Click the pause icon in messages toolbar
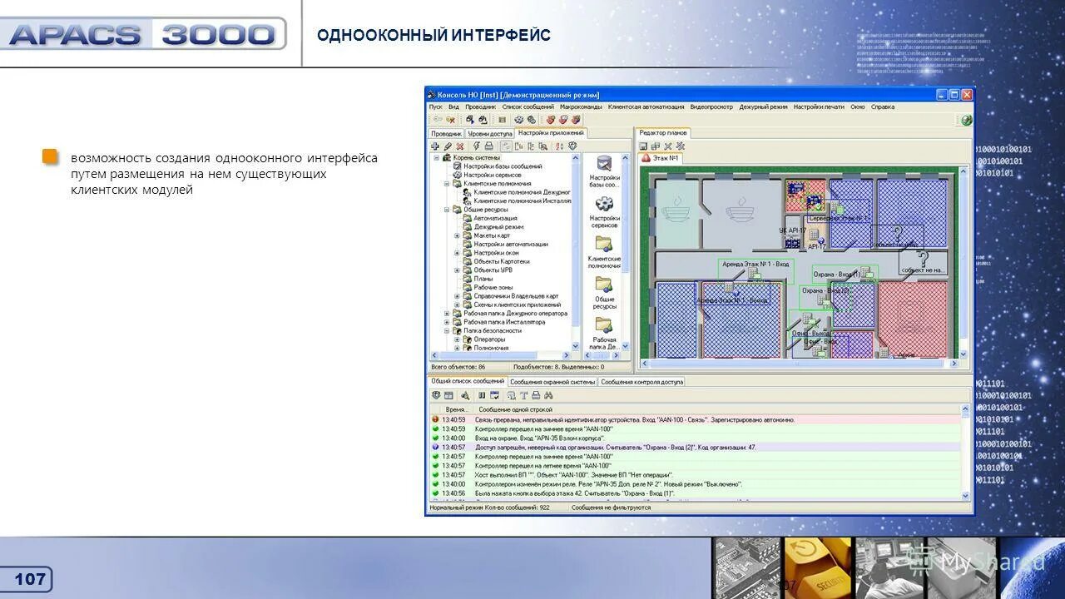The width and height of the screenshot is (1065, 599). tap(482, 395)
